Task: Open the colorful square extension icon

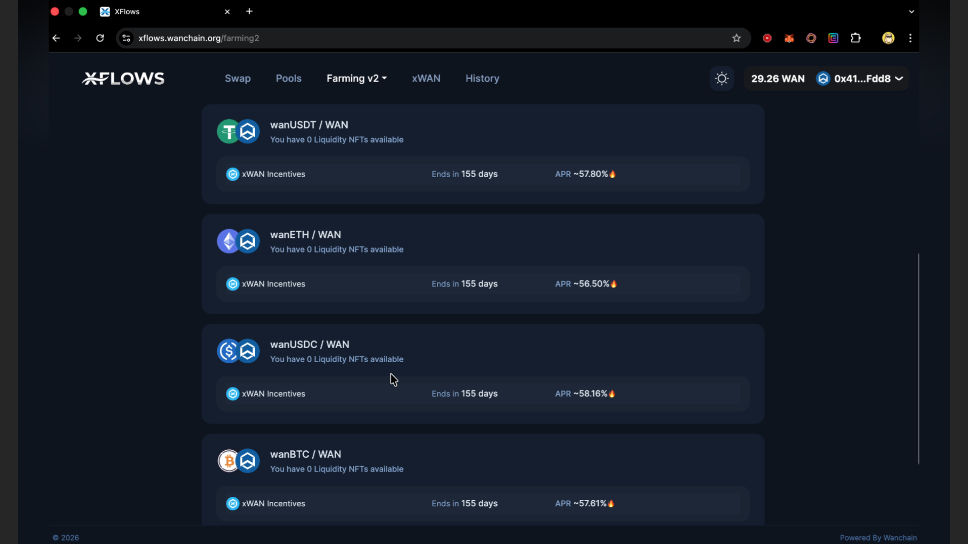Action: (x=833, y=38)
